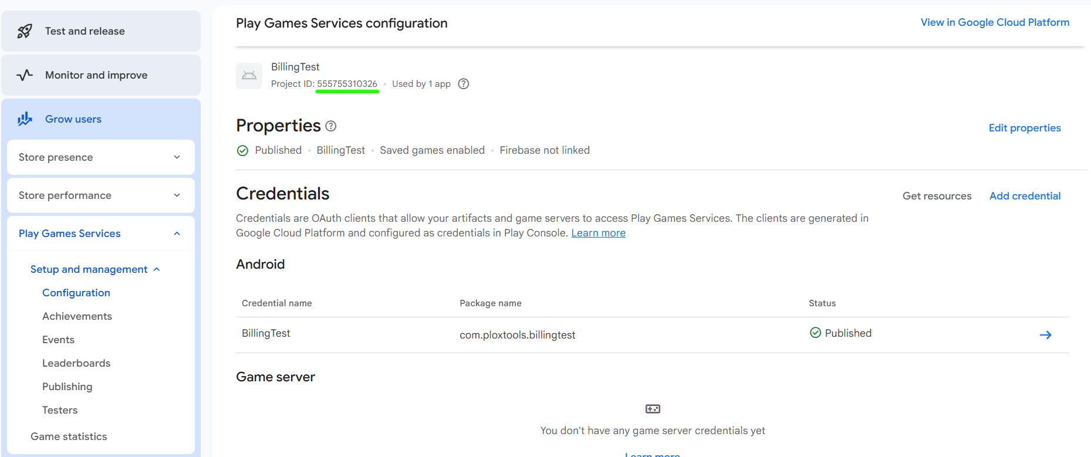Image resolution: width=1091 pixels, height=457 pixels.
Task: Click the Properties help question mark icon
Action: tap(331, 126)
